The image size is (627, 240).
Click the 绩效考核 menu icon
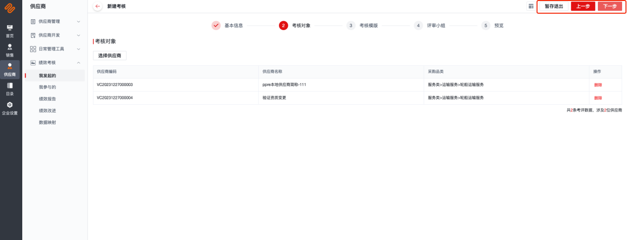click(x=33, y=63)
